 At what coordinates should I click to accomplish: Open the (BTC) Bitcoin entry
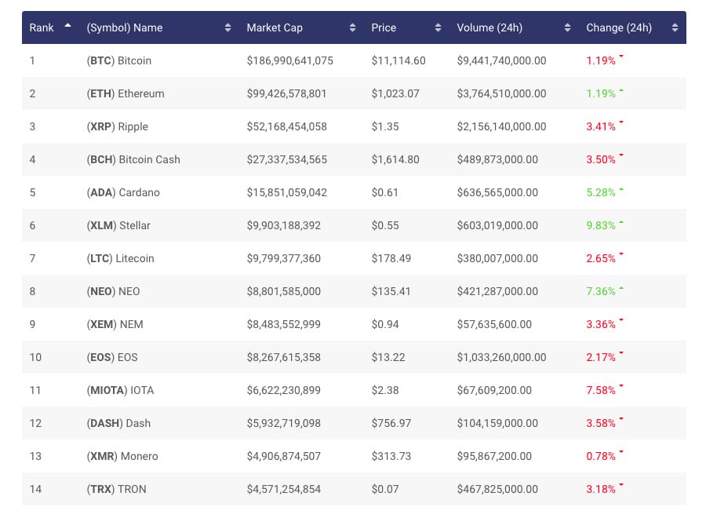coord(119,60)
